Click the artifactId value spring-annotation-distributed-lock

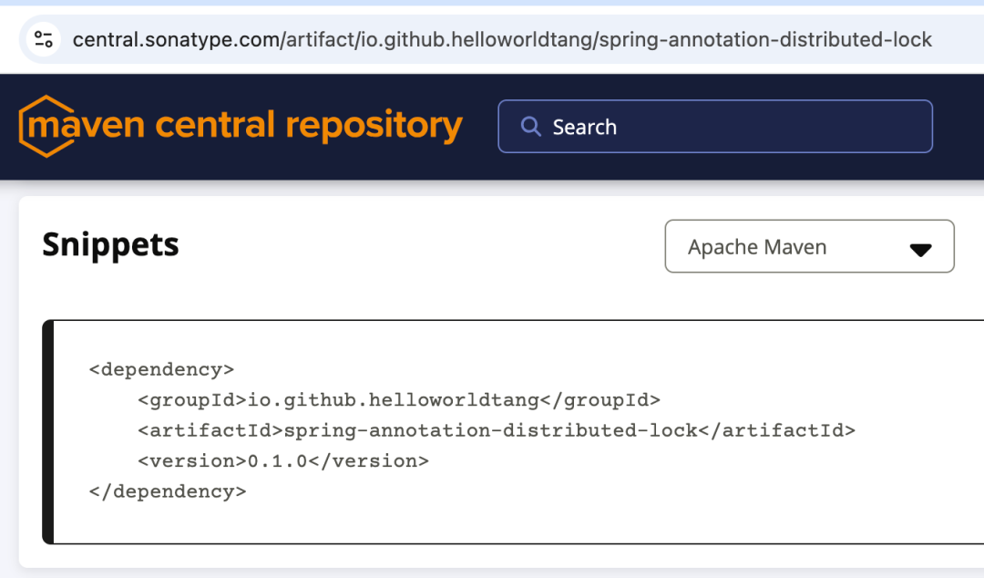(491, 430)
